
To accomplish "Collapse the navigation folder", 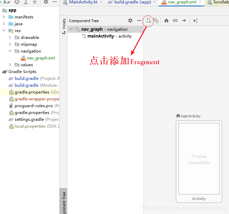I will (x=10, y=51).
